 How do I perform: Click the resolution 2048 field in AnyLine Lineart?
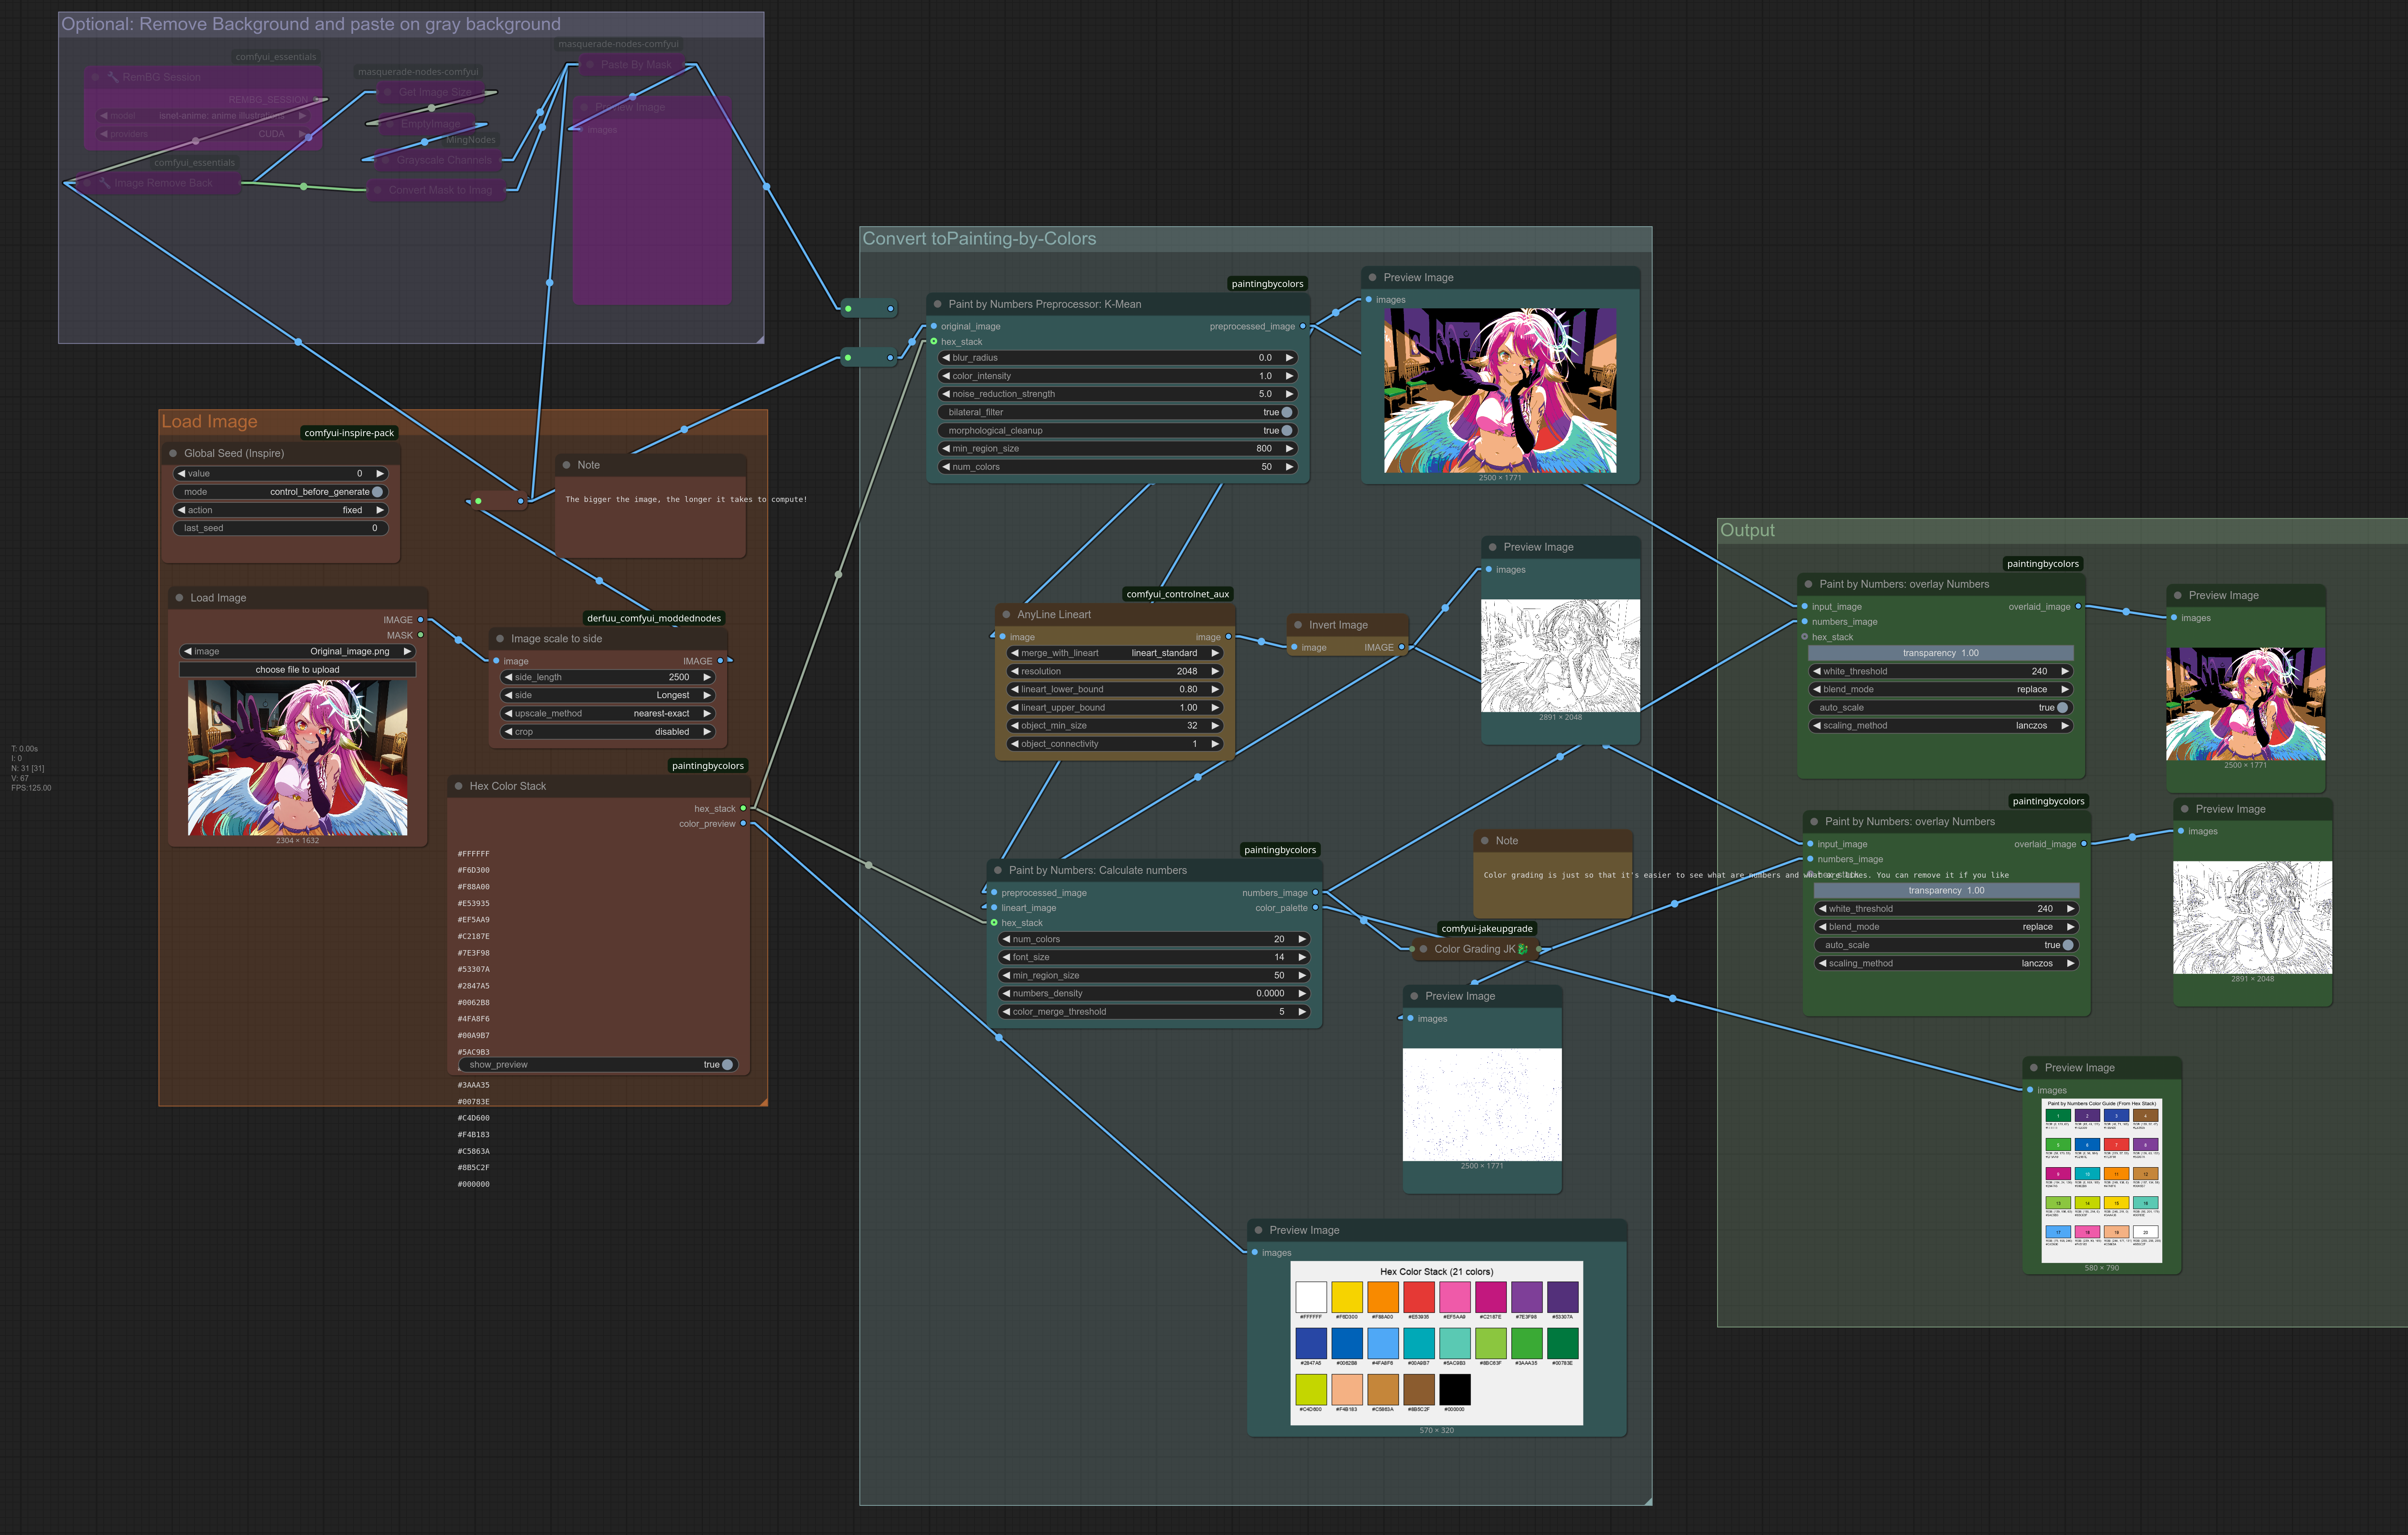(x=1115, y=671)
